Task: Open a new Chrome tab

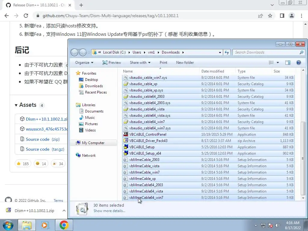Action: coord(81,5)
